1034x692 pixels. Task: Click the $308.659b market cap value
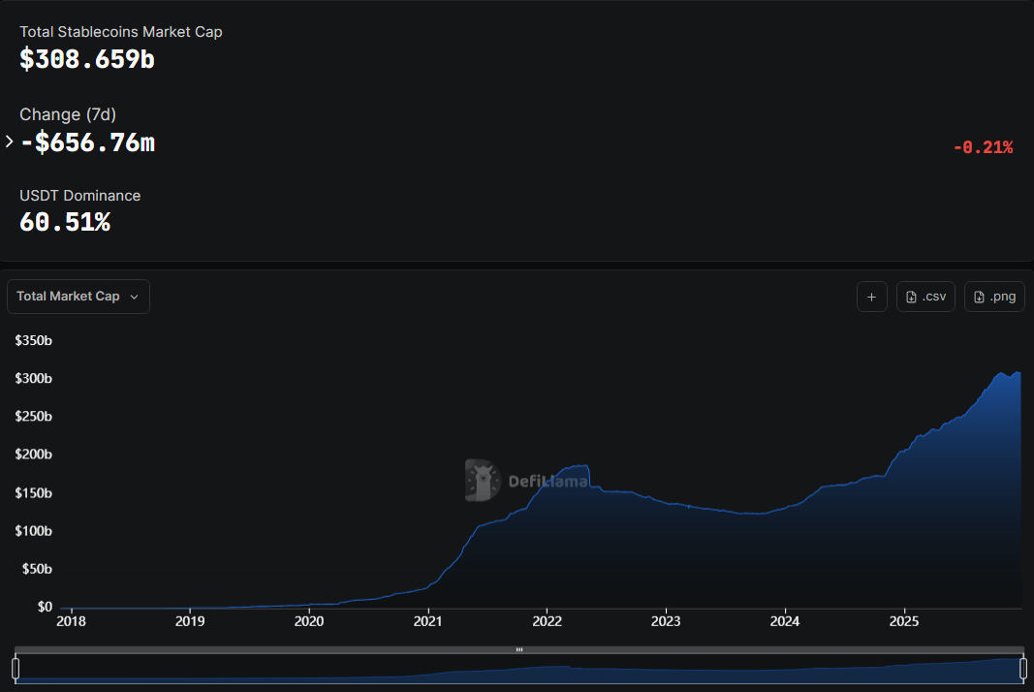(x=87, y=59)
